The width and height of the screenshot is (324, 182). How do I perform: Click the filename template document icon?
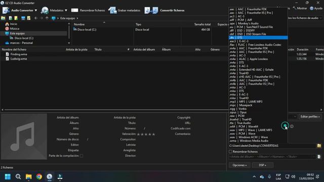click(x=319, y=157)
